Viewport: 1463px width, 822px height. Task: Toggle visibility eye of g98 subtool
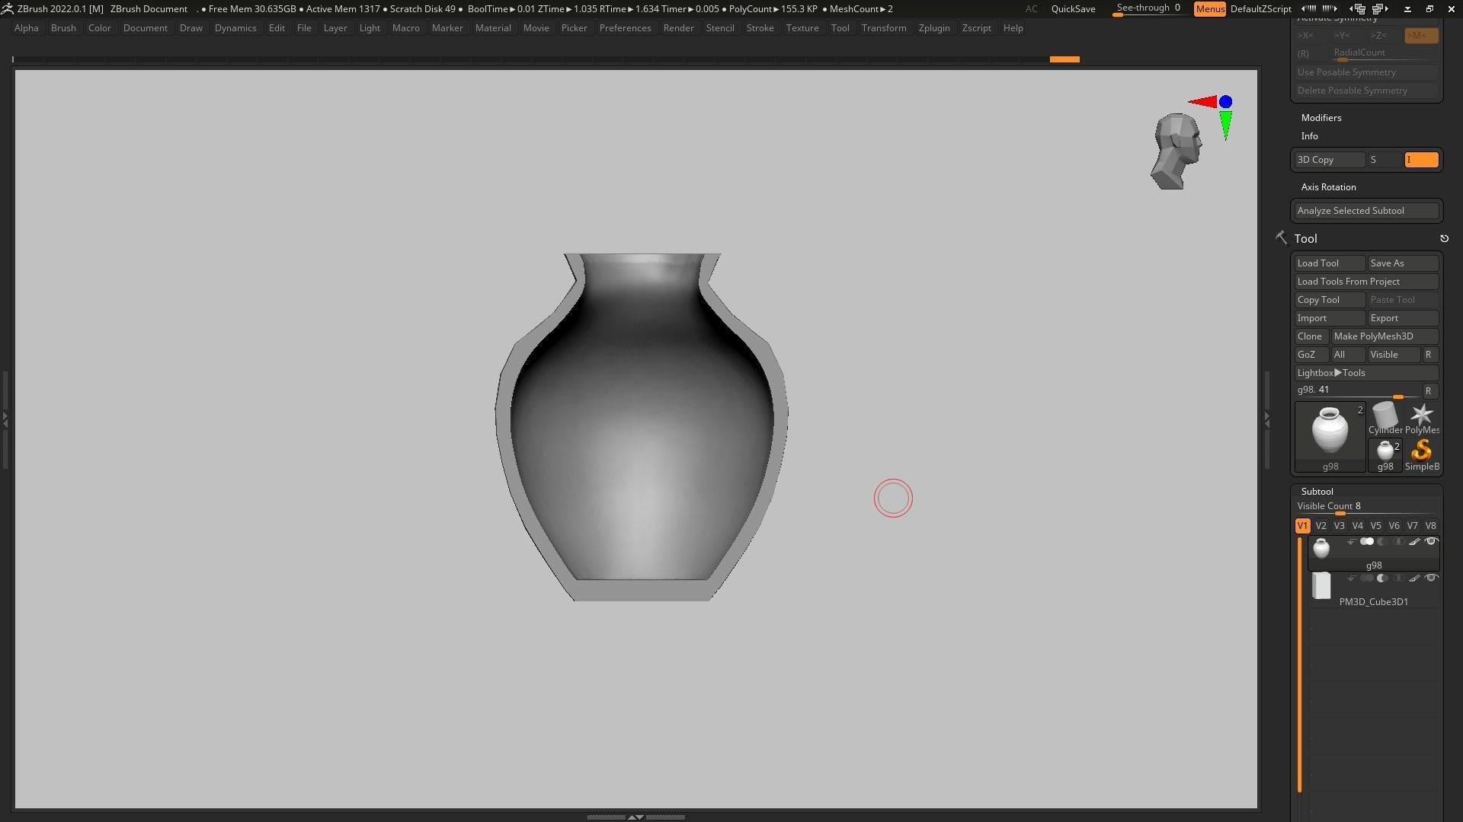click(x=1431, y=542)
